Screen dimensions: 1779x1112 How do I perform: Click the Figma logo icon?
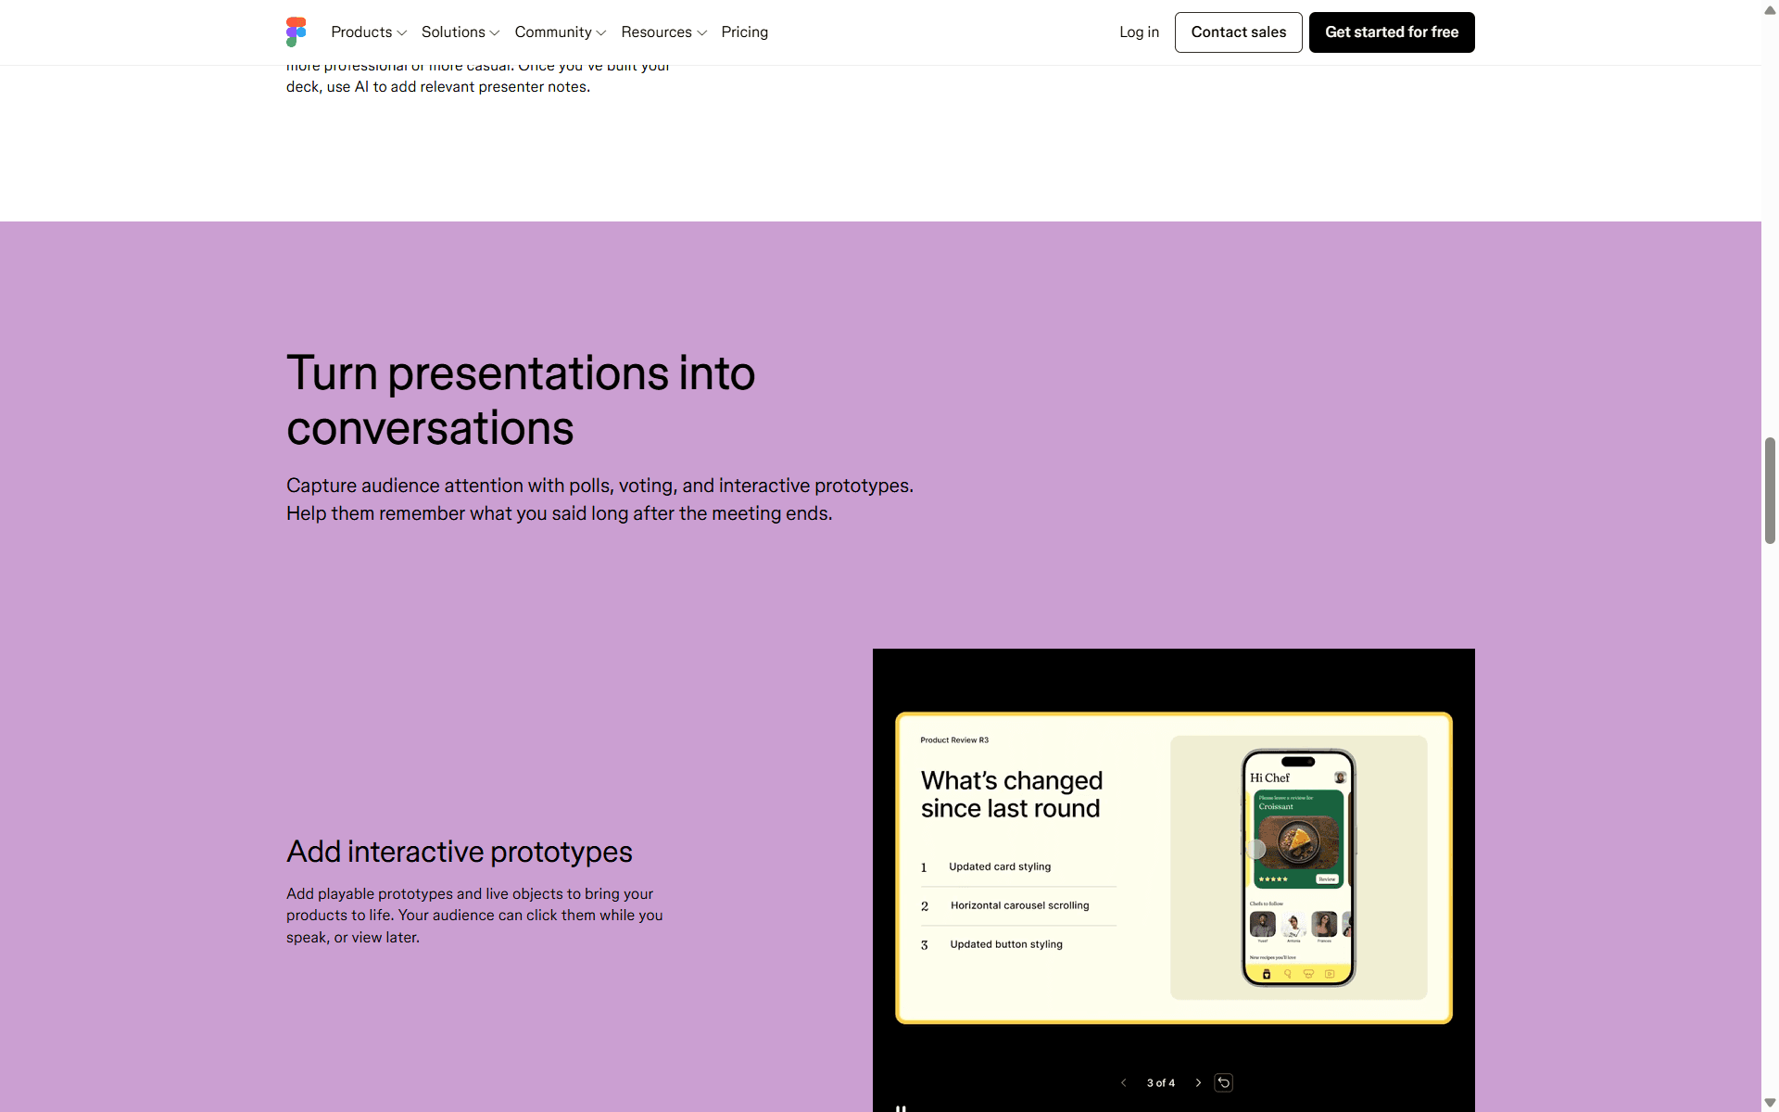(296, 32)
